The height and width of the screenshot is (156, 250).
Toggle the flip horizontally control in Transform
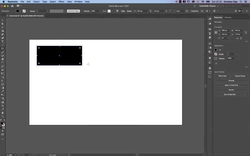coord(237,39)
